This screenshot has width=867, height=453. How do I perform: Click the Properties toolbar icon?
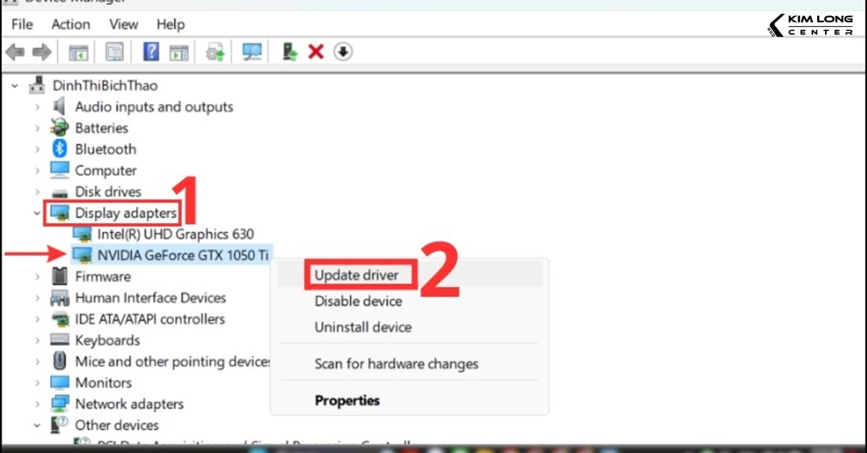pyautogui.click(x=114, y=51)
